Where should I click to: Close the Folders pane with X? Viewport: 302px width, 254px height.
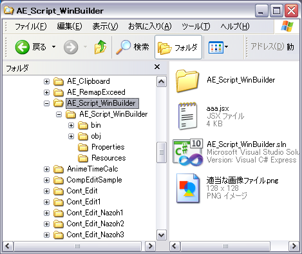[157, 67]
